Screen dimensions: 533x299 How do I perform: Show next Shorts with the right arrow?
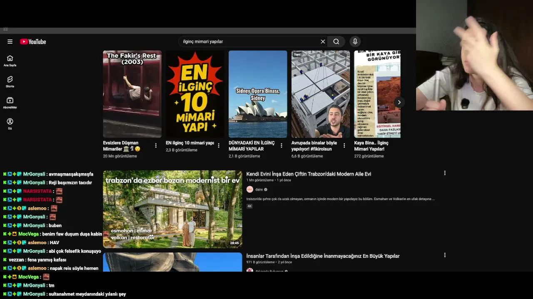point(399,102)
